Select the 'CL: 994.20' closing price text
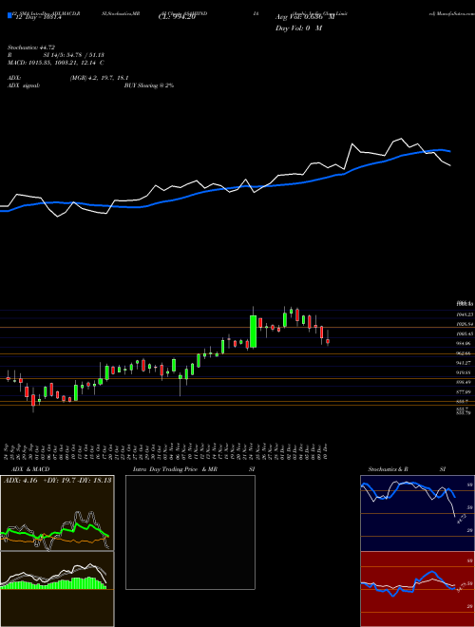The image size is (475, 627). [177, 17]
